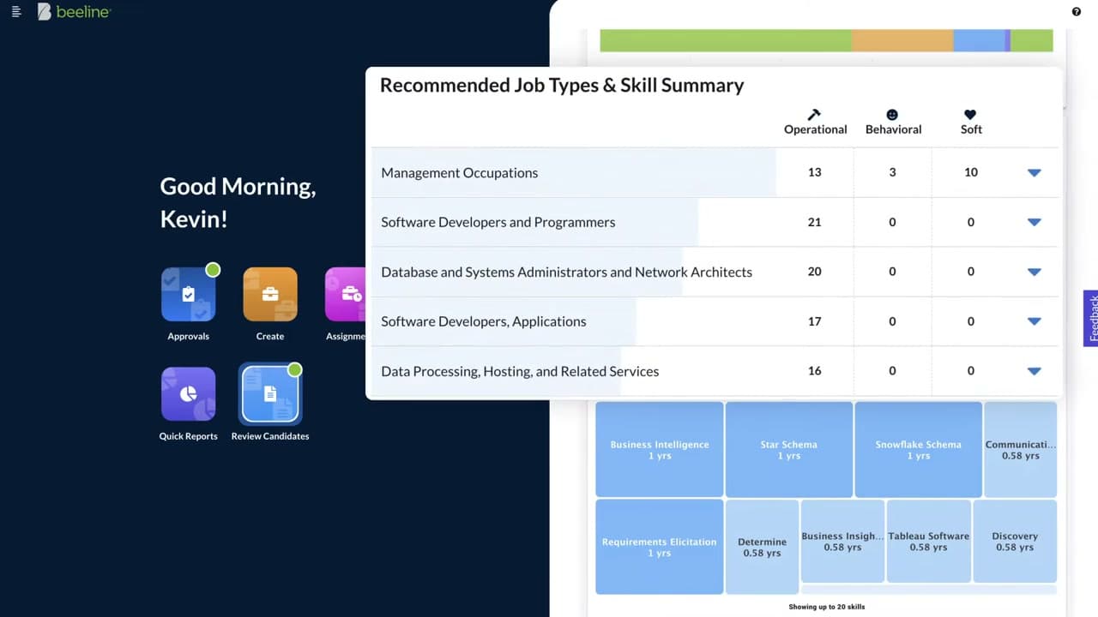Click the Beeline logo

(74, 12)
